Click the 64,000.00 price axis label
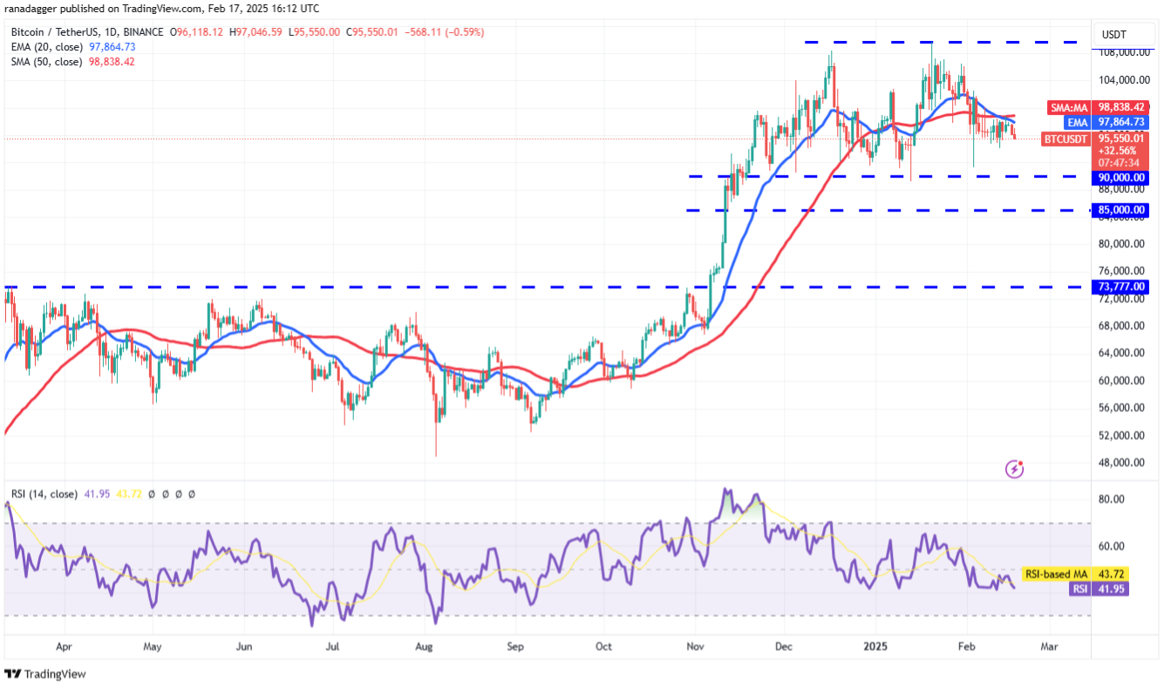This screenshot has width=1164, height=685. point(1123,353)
